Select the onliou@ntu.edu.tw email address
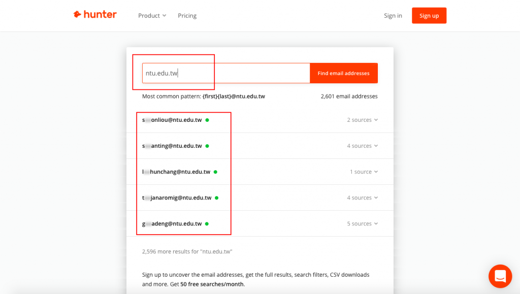The height and width of the screenshot is (294, 520). pyautogui.click(x=172, y=120)
